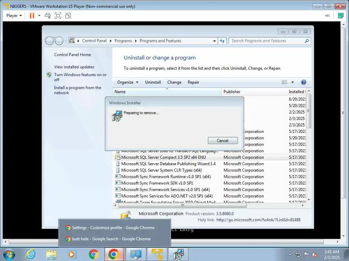
Task: Open the Player menu dropdown
Action: tap(14, 16)
